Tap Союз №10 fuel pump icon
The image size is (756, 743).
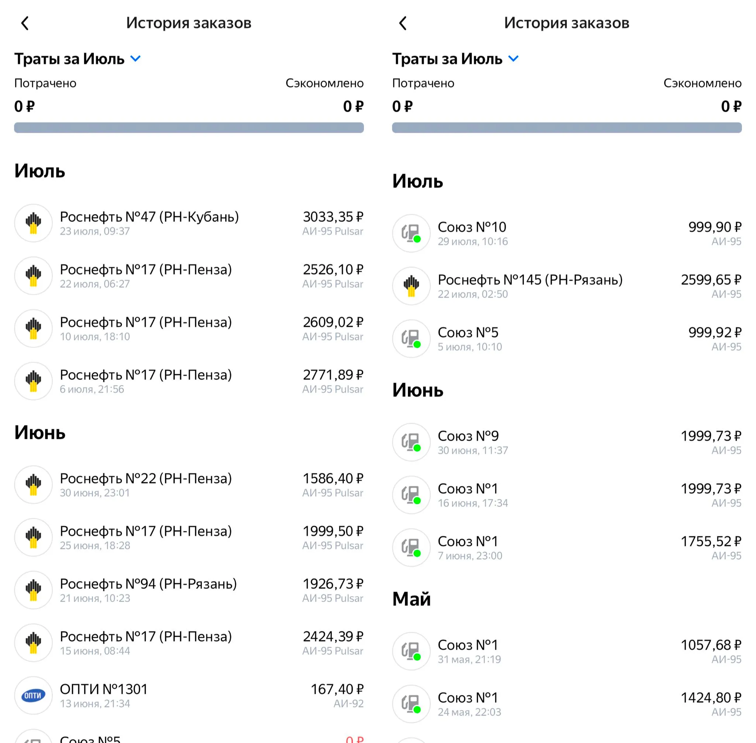(x=411, y=234)
